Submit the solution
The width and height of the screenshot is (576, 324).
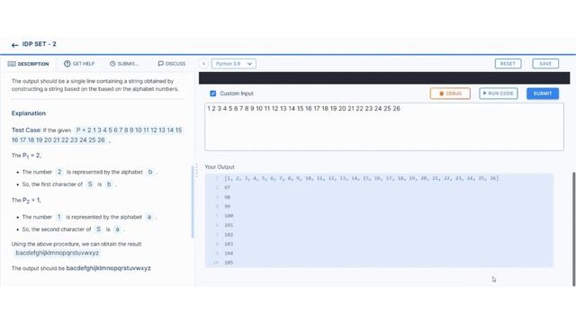pos(543,94)
